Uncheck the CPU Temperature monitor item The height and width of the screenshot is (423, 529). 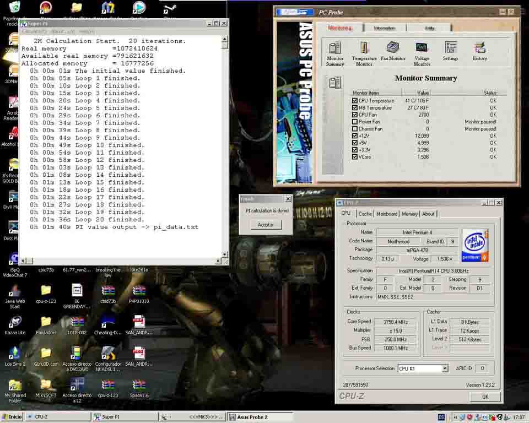point(355,101)
